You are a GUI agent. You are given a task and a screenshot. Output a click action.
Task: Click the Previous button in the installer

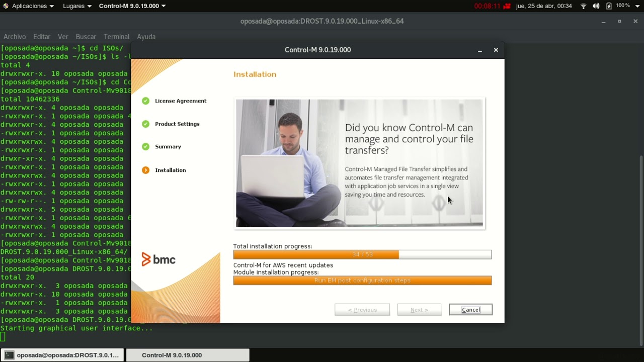[362, 310]
